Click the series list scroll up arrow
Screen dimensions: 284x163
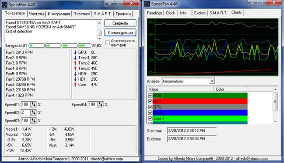[275, 89]
